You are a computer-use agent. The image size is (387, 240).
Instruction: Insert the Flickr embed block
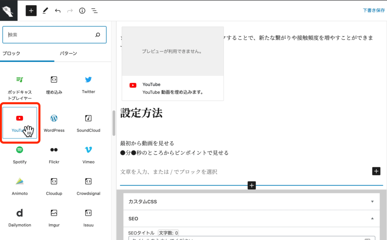pyautogui.click(x=54, y=154)
